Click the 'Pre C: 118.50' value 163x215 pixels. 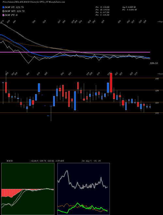pos(102,15)
